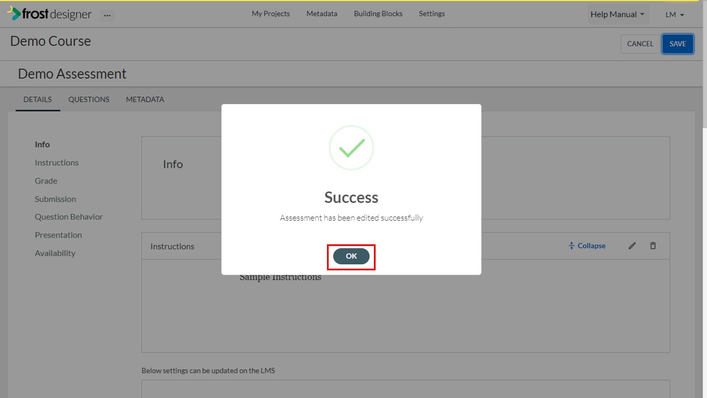
Task: Click 'Below settings can be updated' note
Action: click(x=208, y=370)
